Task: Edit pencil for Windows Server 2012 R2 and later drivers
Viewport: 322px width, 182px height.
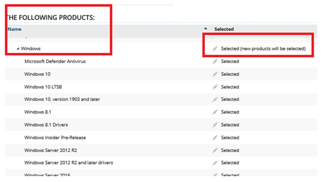Action: [x=215, y=163]
